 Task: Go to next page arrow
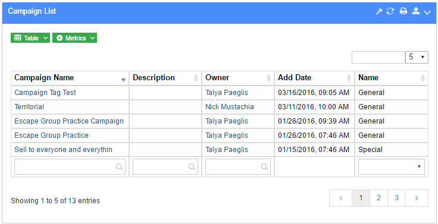(417, 198)
